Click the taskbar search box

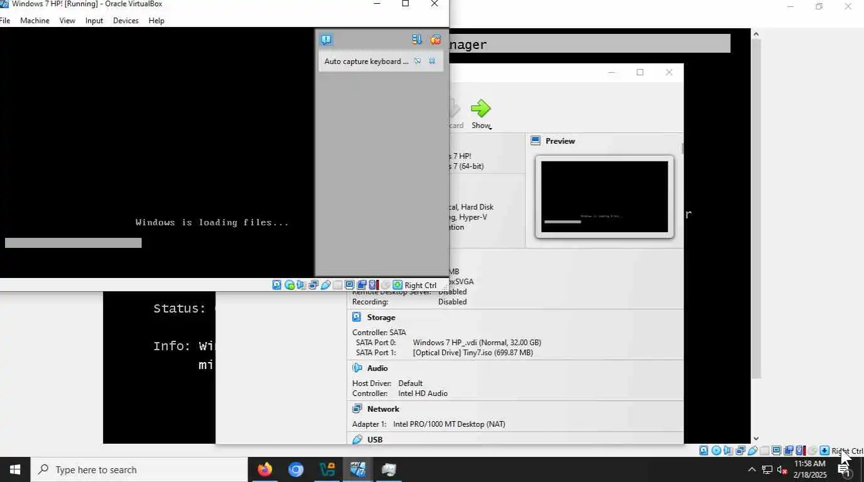click(139, 469)
